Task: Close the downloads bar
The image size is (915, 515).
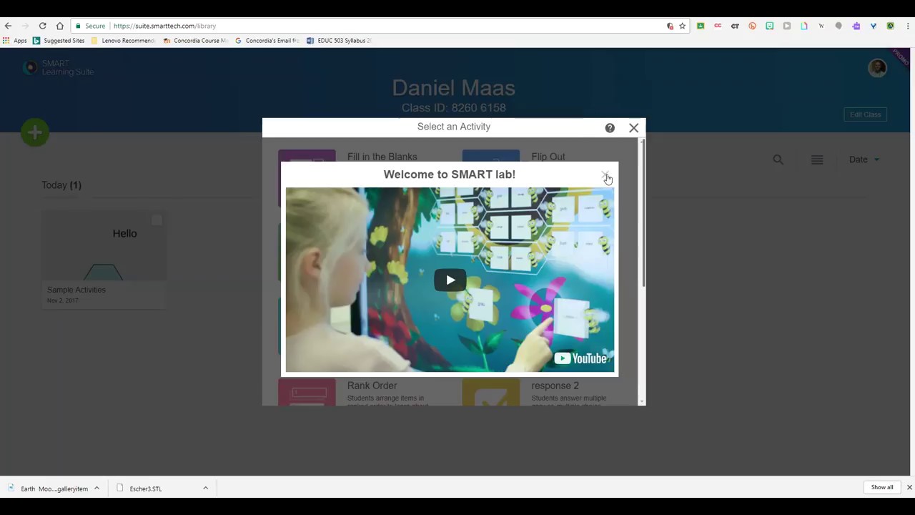Action: [909, 488]
